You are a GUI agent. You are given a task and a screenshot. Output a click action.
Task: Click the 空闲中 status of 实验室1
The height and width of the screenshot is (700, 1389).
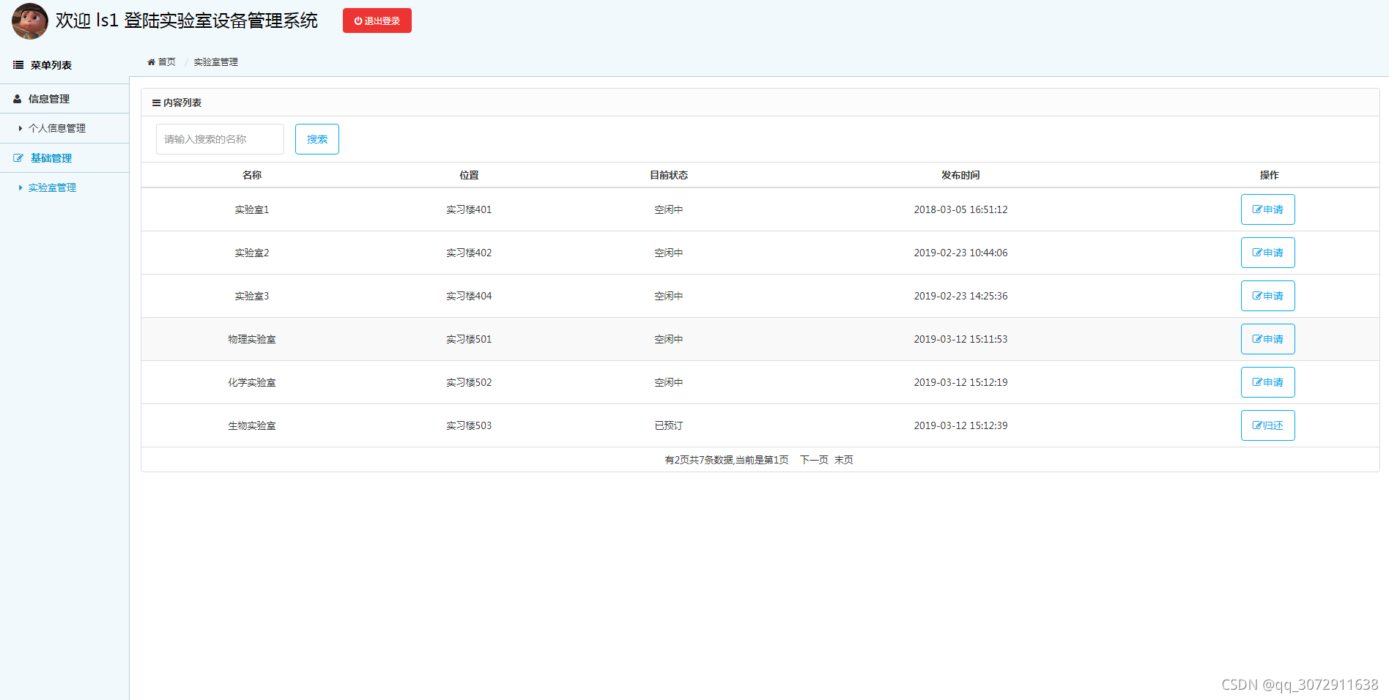click(669, 209)
